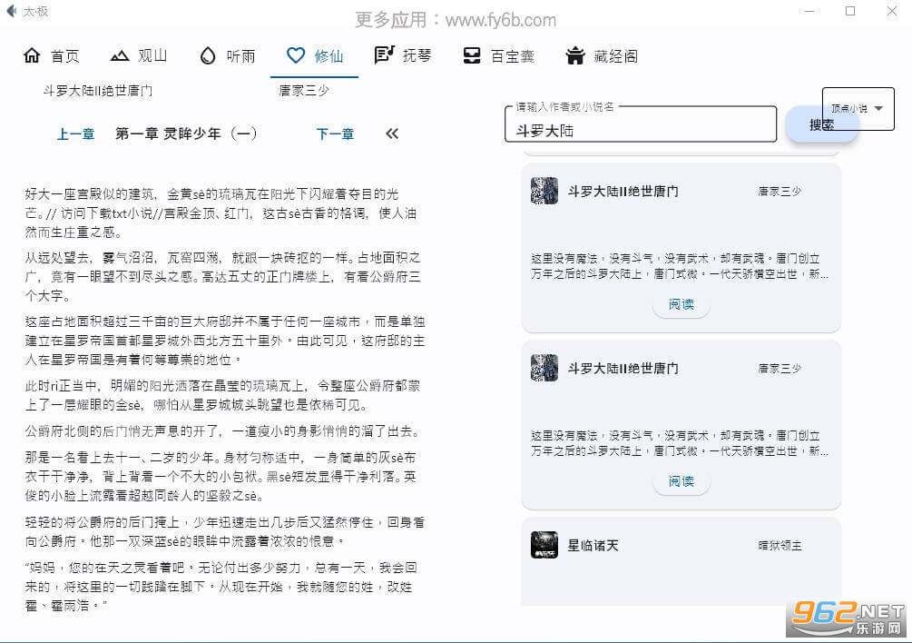Open the 抚琴 music tab

403,56
